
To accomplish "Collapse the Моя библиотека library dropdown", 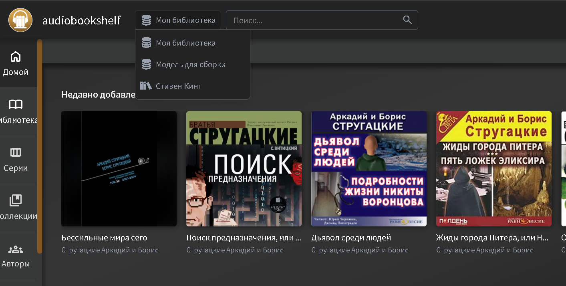I will tap(178, 20).
